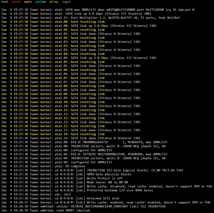The image size is (214, 213).
Task: Click 'ata1.07: SATA link down' line
Action: [71, 82]
